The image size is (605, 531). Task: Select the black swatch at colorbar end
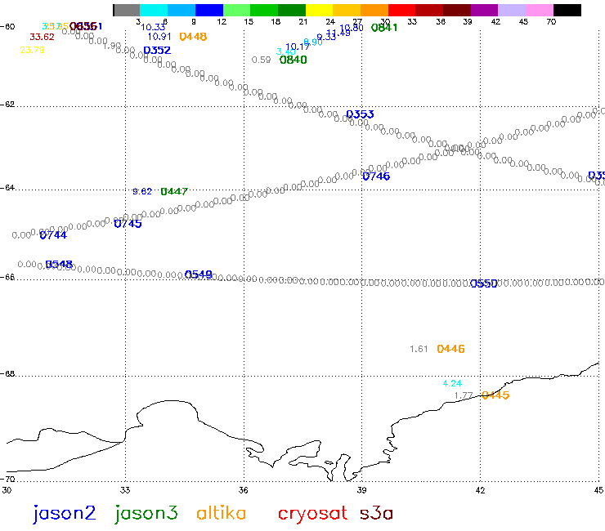click(567, 11)
